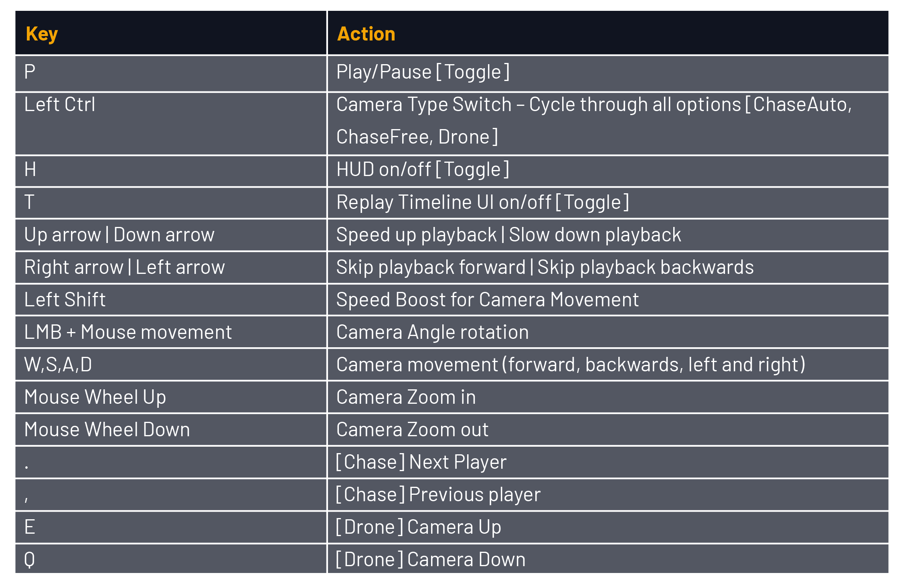This screenshot has width=905, height=581.
Task: Select the Camera Type Switch description
Action: click(x=593, y=120)
